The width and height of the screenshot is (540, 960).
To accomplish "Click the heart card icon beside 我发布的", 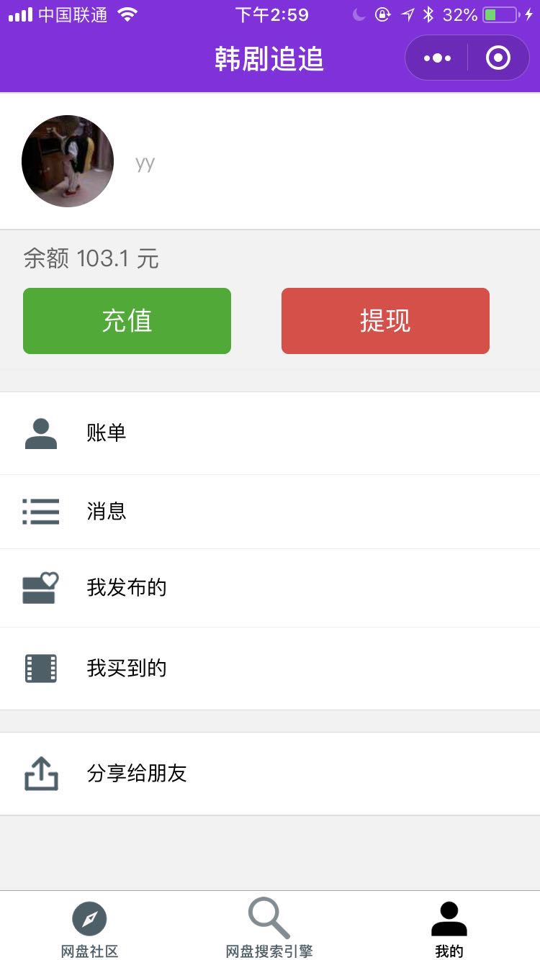I will pyautogui.click(x=40, y=588).
